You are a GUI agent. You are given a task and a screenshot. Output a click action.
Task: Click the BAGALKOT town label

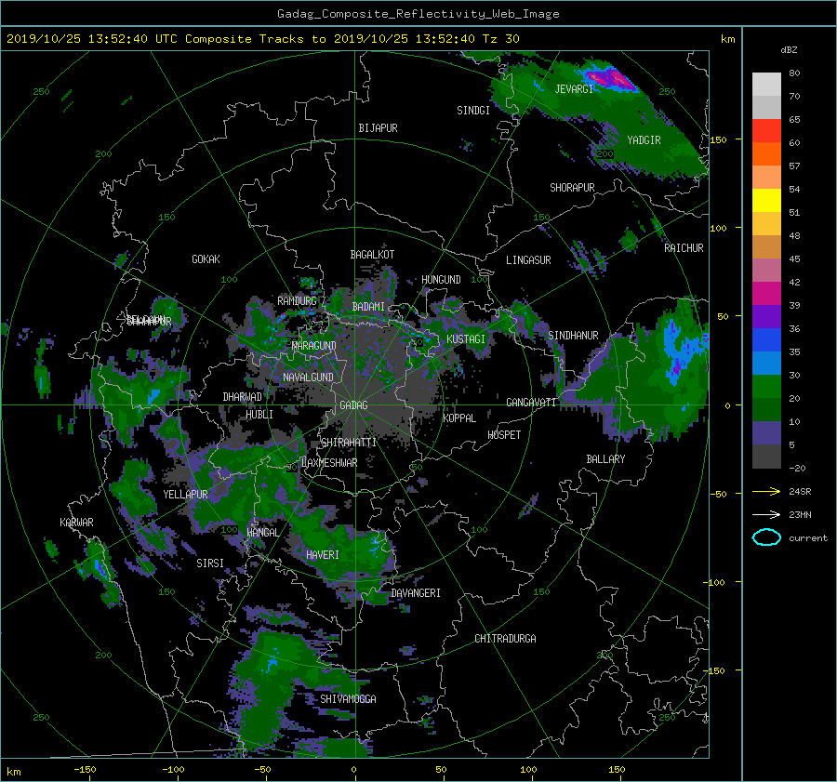372,255
